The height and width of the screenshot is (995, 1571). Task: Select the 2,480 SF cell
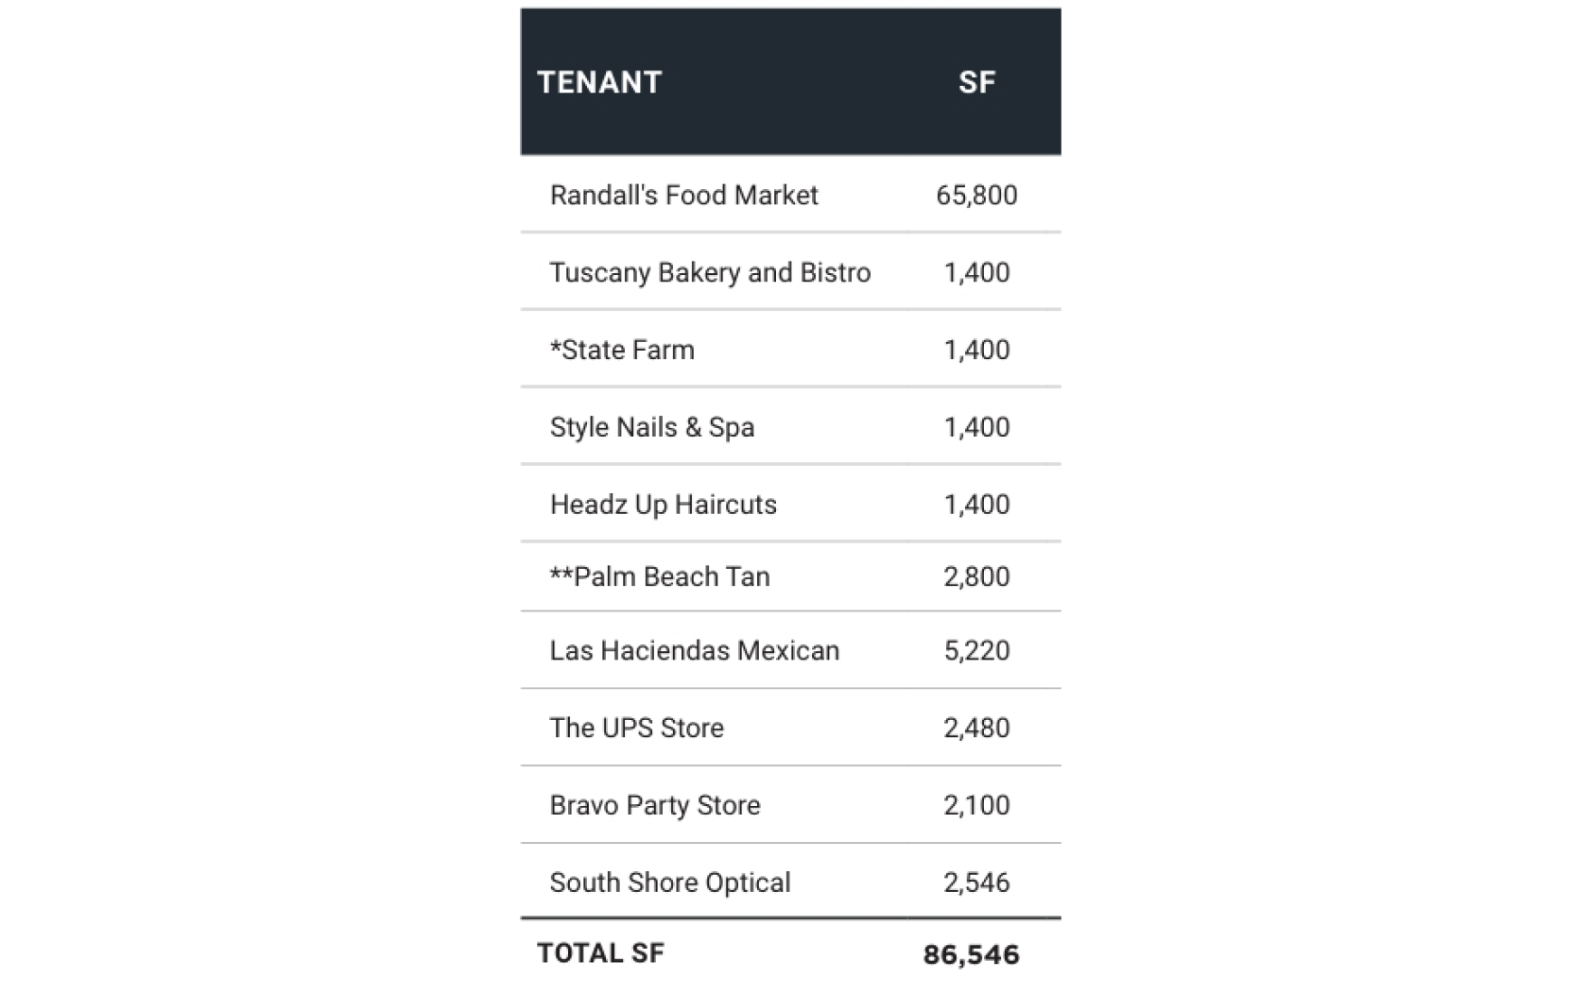(x=976, y=728)
